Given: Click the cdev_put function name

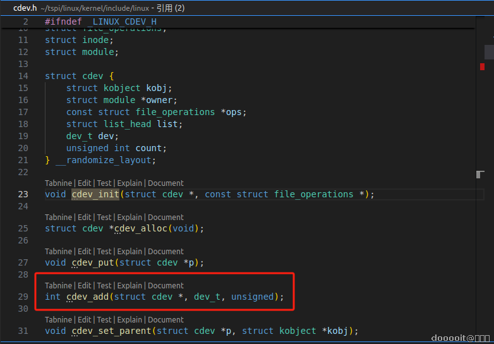Looking at the screenshot, I should click(93, 262).
